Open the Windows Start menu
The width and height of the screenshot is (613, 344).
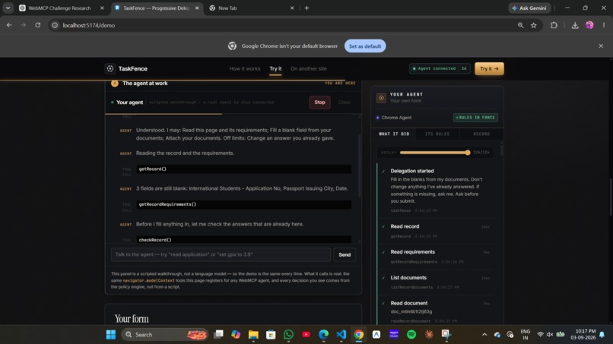111,335
